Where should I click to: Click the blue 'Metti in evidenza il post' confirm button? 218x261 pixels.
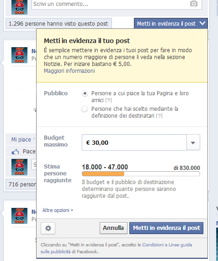pyautogui.click(x=166, y=228)
